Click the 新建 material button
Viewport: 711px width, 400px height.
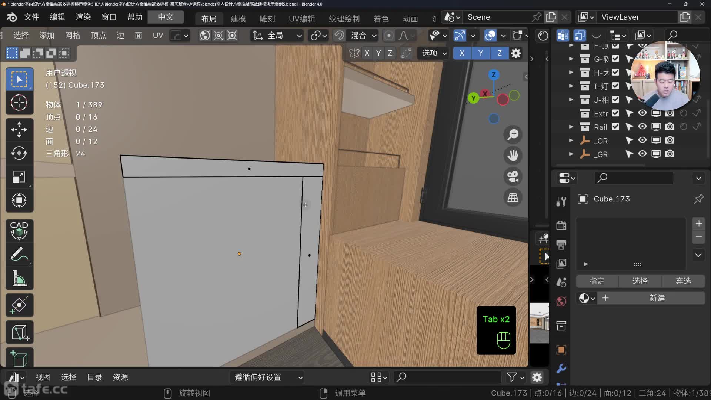tap(657, 298)
